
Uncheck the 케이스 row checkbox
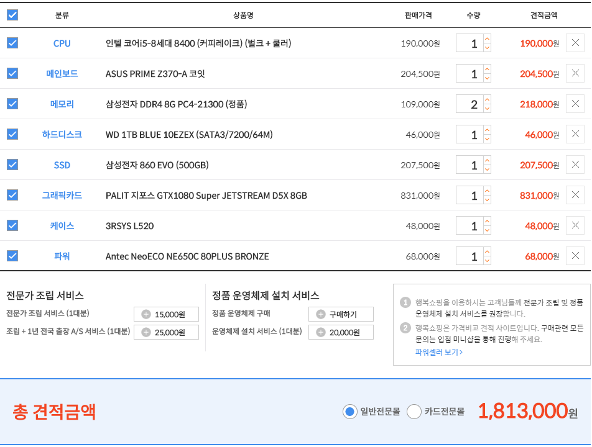[x=12, y=225]
